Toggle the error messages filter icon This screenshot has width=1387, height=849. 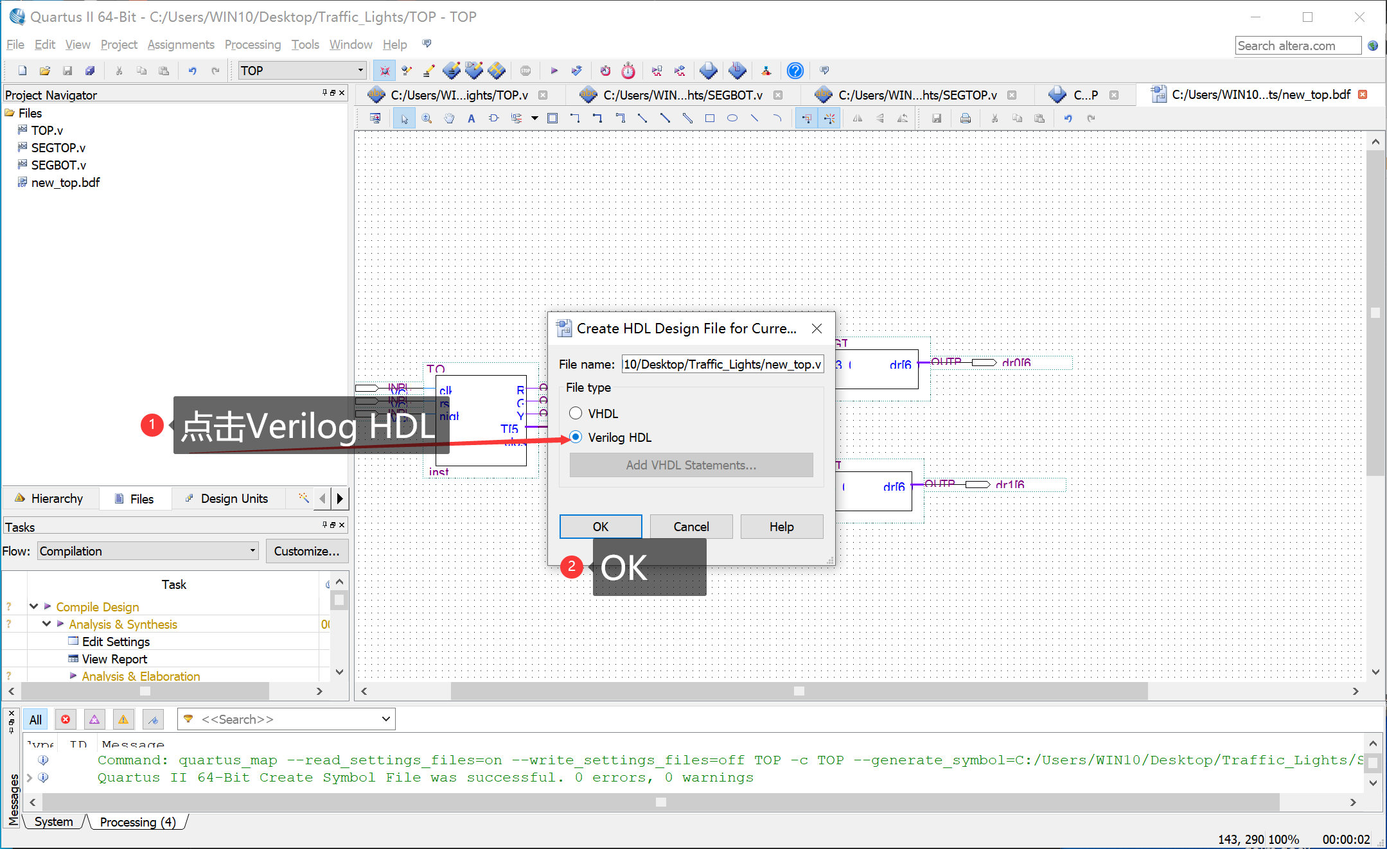[x=66, y=719]
